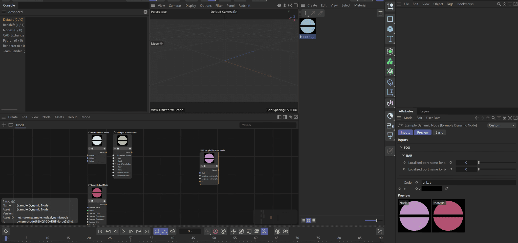This screenshot has height=243, width=518.
Task: Click the bend deformer icon
Action: [x=390, y=82]
